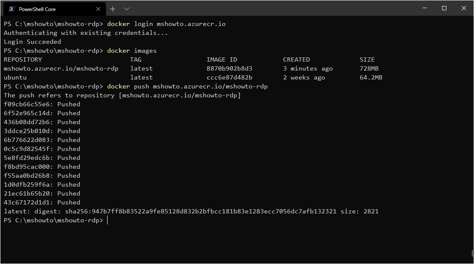Screen dimensions: 474x264
Task: Click layer 43c67172d1d1 Pushed line
Action: (42, 202)
